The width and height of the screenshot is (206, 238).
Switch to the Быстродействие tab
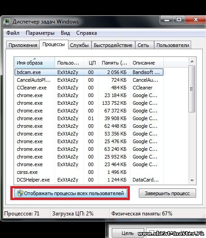pyautogui.click(x=113, y=45)
